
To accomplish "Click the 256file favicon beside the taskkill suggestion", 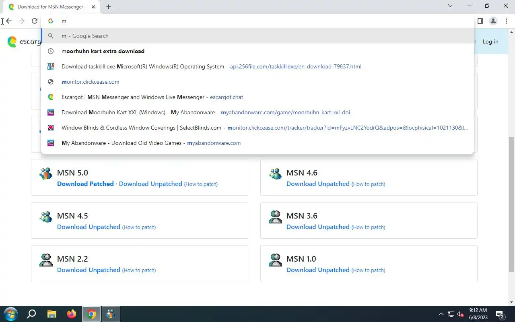I will (51, 66).
